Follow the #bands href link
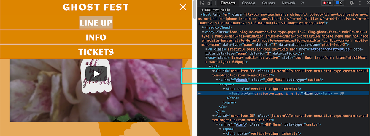The image size is (370, 136). pos(242,80)
